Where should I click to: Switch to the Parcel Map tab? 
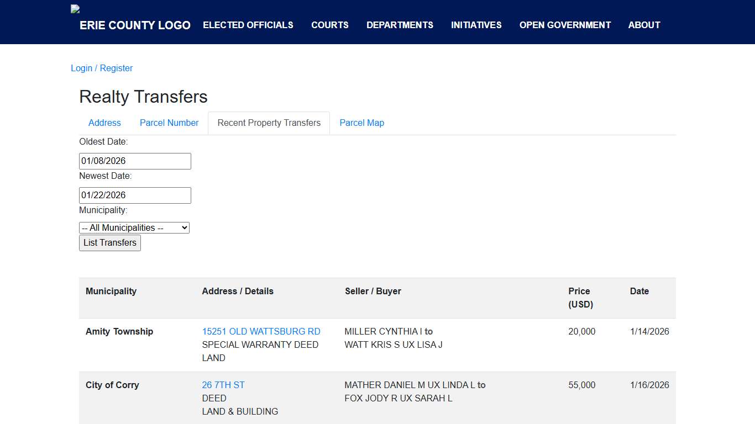(x=361, y=123)
